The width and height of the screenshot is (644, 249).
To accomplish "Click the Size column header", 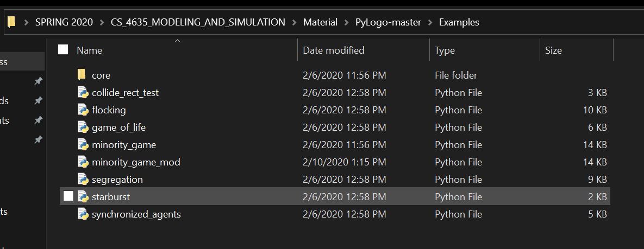I will pyautogui.click(x=553, y=50).
